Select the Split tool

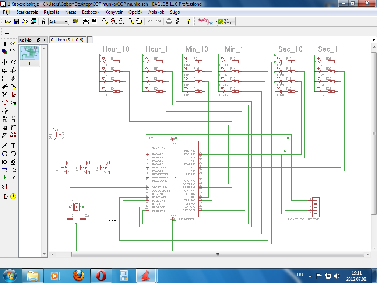click(4, 135)
